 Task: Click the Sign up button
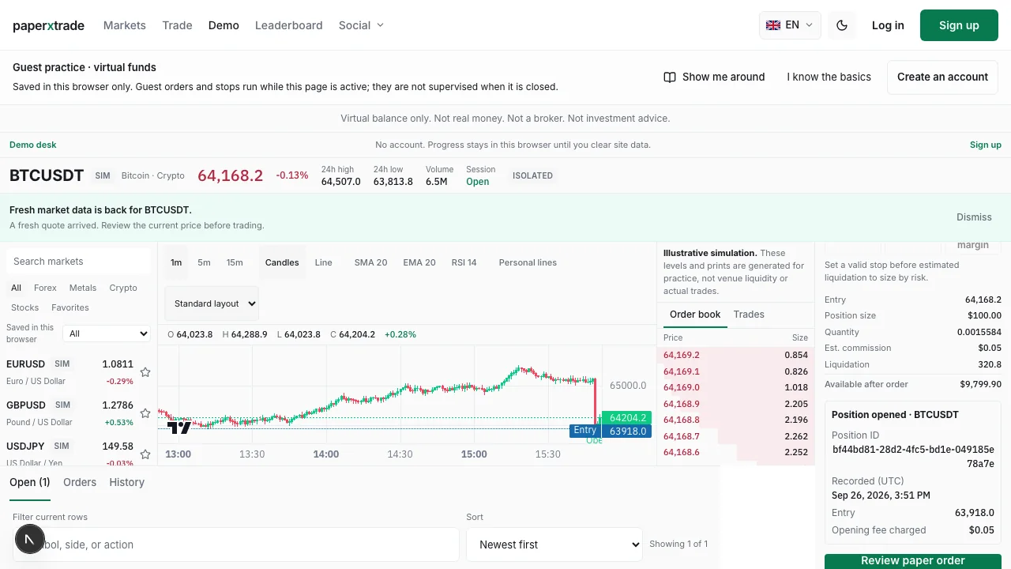[959, 25]
